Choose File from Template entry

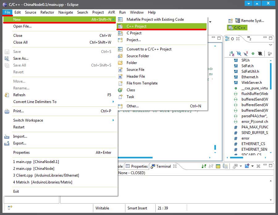162,83
